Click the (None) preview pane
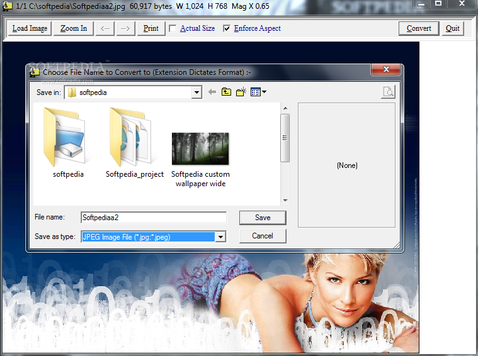Screen dimensions: 478x356 pos(346,165)
